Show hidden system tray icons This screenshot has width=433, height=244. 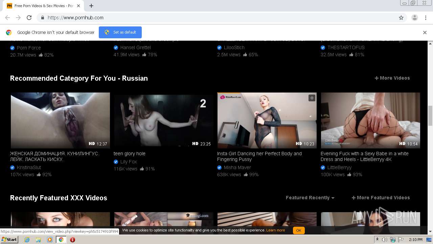point(378,240)
